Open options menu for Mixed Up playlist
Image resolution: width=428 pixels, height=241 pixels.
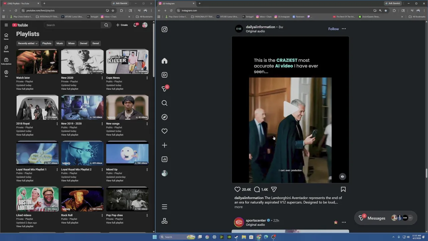click(147, 170)
